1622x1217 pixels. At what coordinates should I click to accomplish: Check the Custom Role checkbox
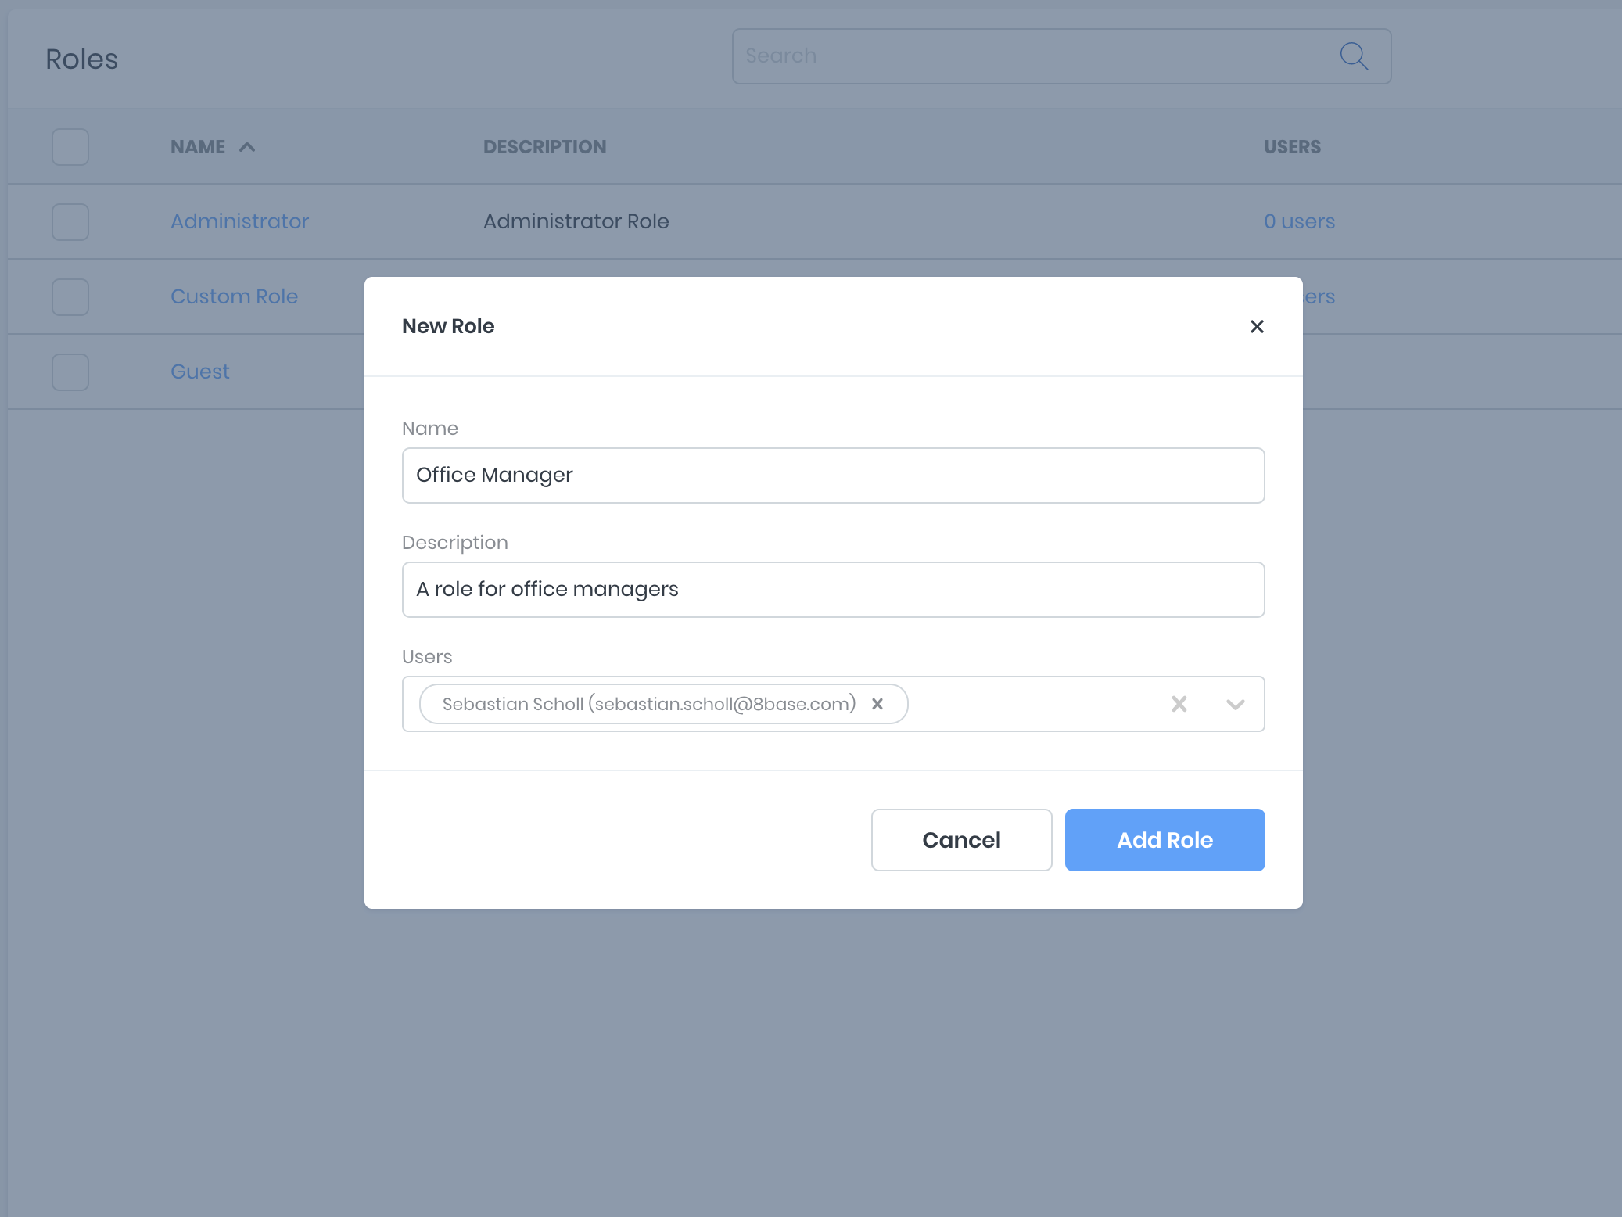tap(70, 297)
